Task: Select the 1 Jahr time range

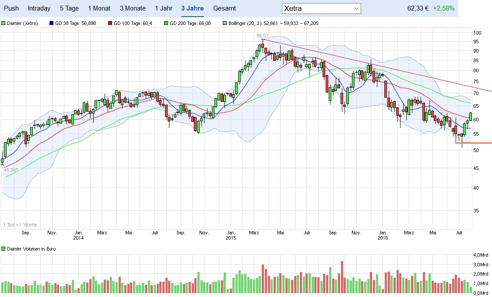Action: pos(163,8)
